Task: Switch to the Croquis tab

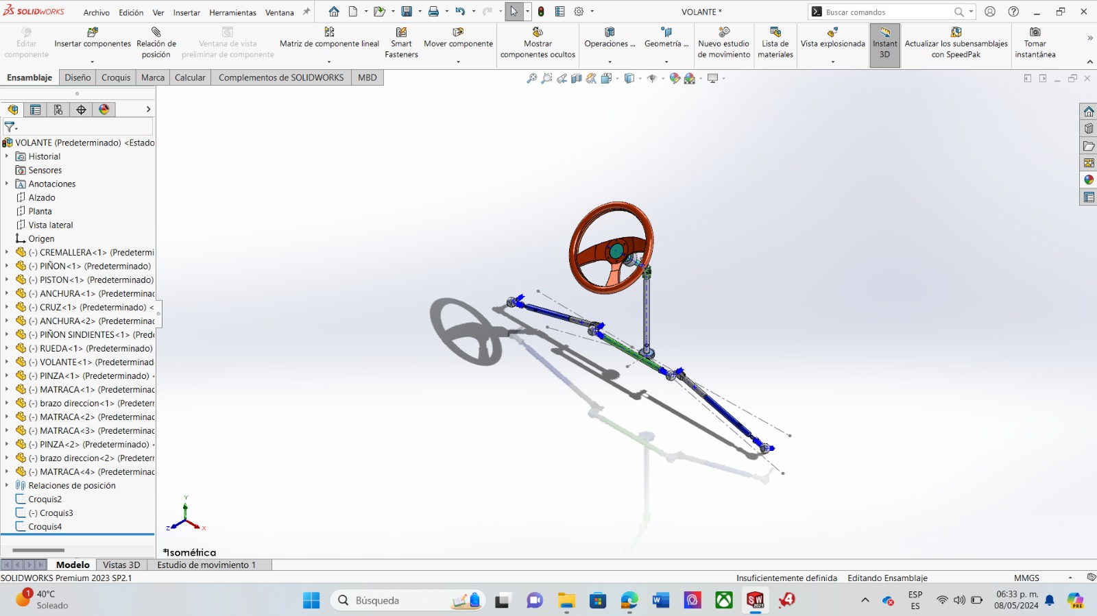Action: (116, 77)
